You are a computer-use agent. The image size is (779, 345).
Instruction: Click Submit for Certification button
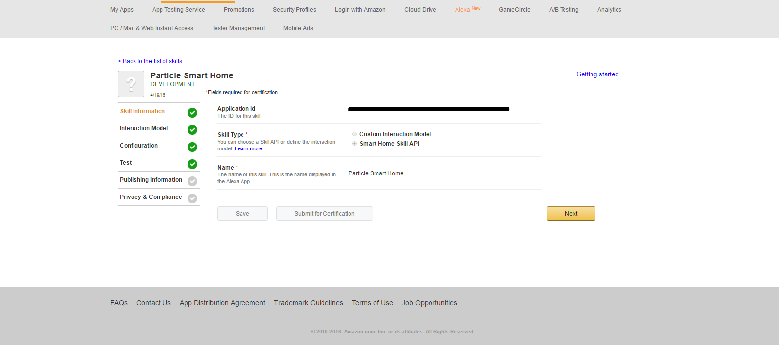pos(324,214)
